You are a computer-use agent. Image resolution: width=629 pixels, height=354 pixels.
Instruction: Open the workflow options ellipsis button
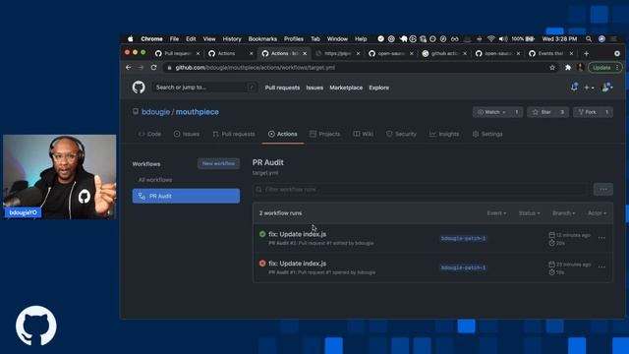602,190
